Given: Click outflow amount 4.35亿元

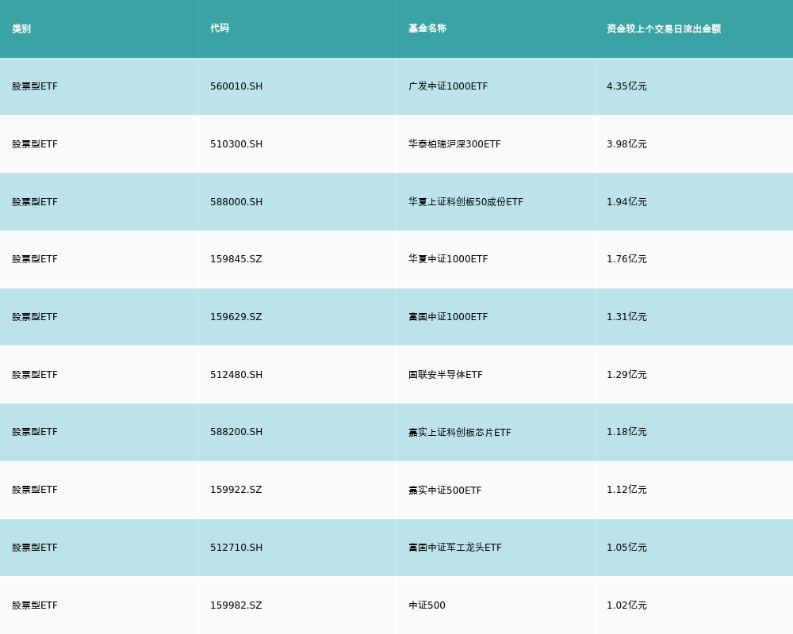Looking at the screenshot, I should (626, 86).
